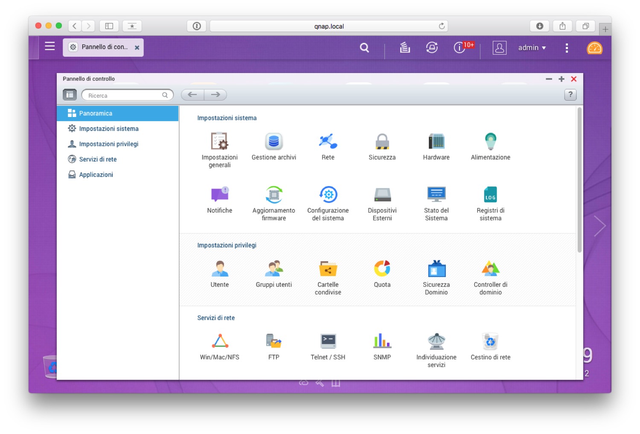Open the QTS search magnifier
Screen dimensions: 640x434
(x=364, y=48)
